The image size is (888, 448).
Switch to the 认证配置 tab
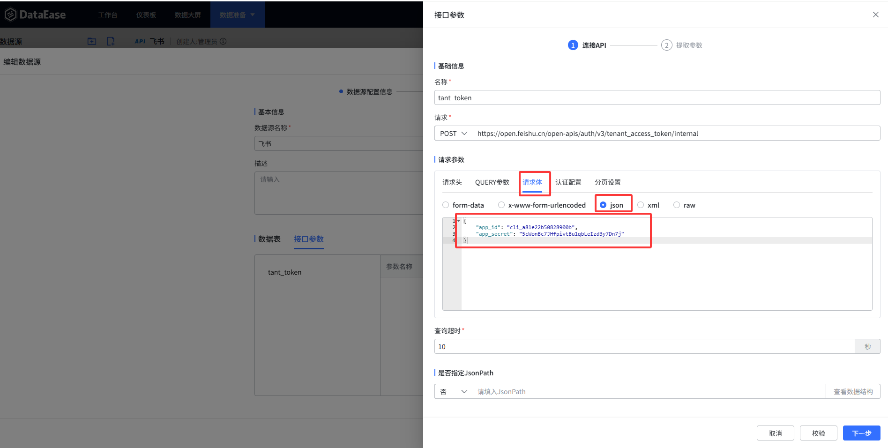coord(568,182)
